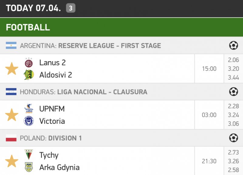Click soccer ball icon in Honduras league row
Viewport: 243px width, 175px height.
[x=233, y=92]
